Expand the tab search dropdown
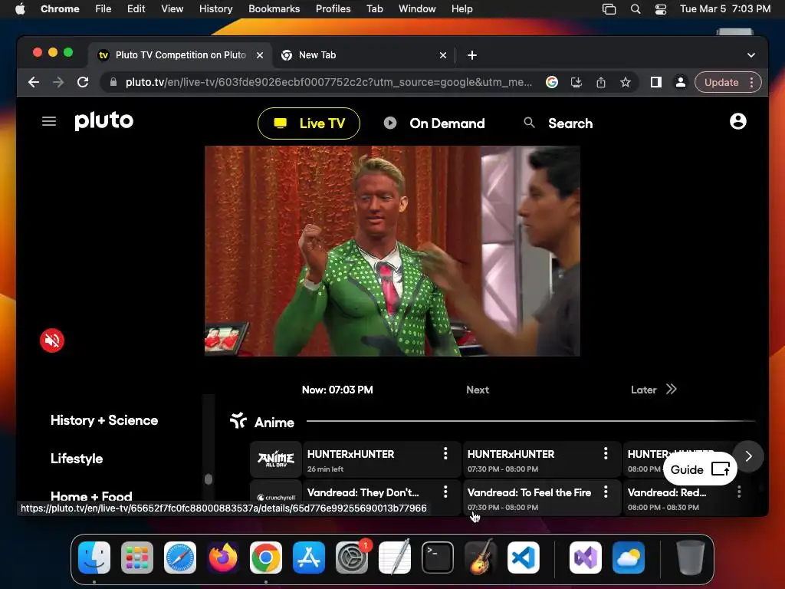The image size is (785, 589). [x=751, y=55]
